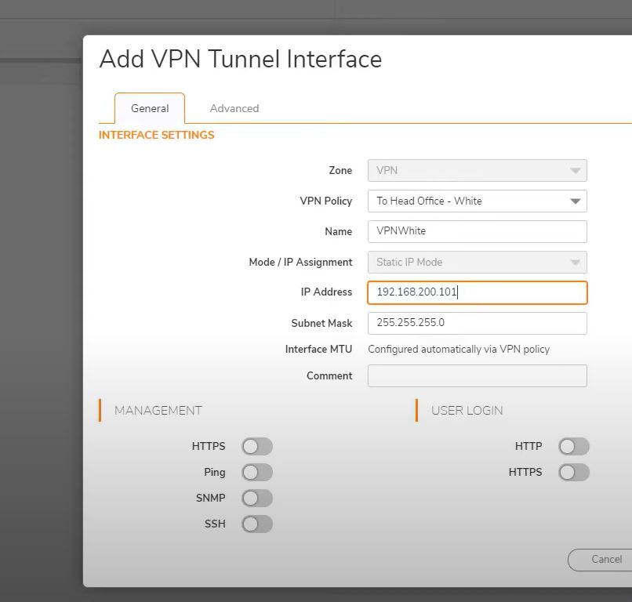Open the VPN Policy dropdown
Image resolution: width=632 pixels, height=602 pixels.
[x=477, y=201]
